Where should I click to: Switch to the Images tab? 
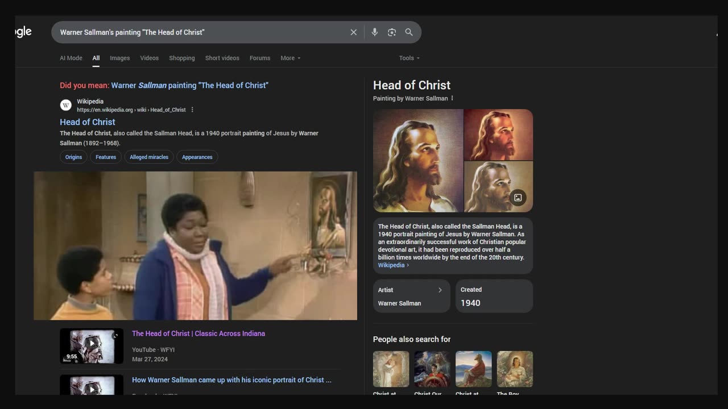[x=120, y=58]
